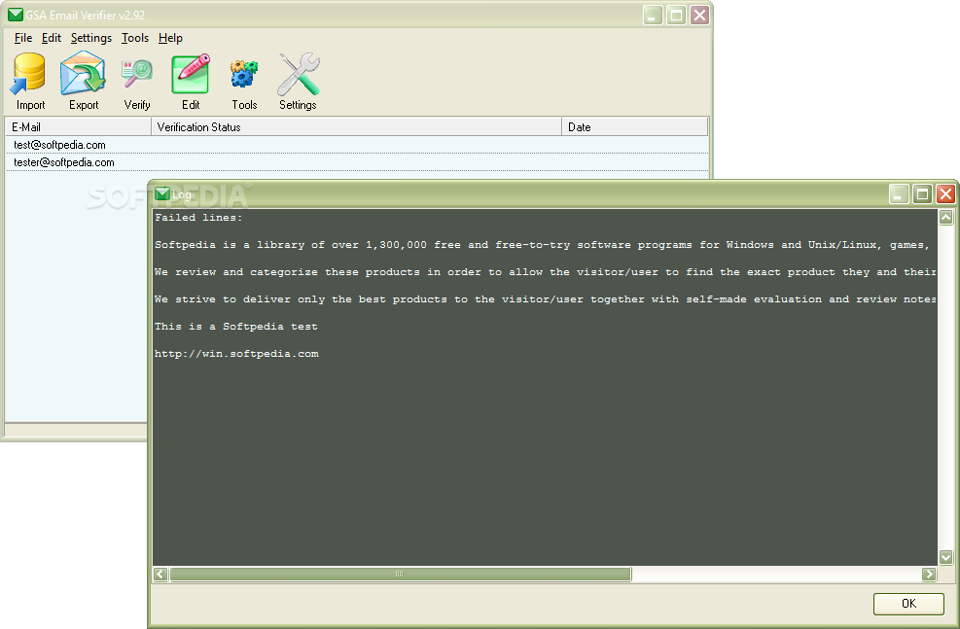Sort by the E-Mail column header
This screenshot has width=960, height=629.
79,126
